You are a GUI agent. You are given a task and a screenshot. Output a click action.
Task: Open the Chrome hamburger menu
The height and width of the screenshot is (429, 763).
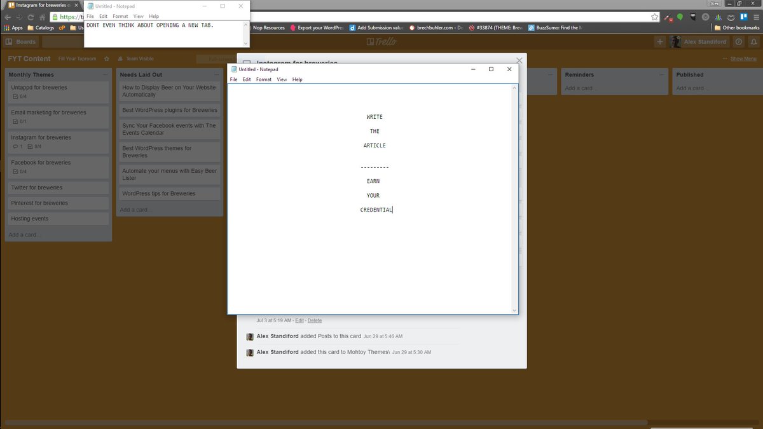756,17
